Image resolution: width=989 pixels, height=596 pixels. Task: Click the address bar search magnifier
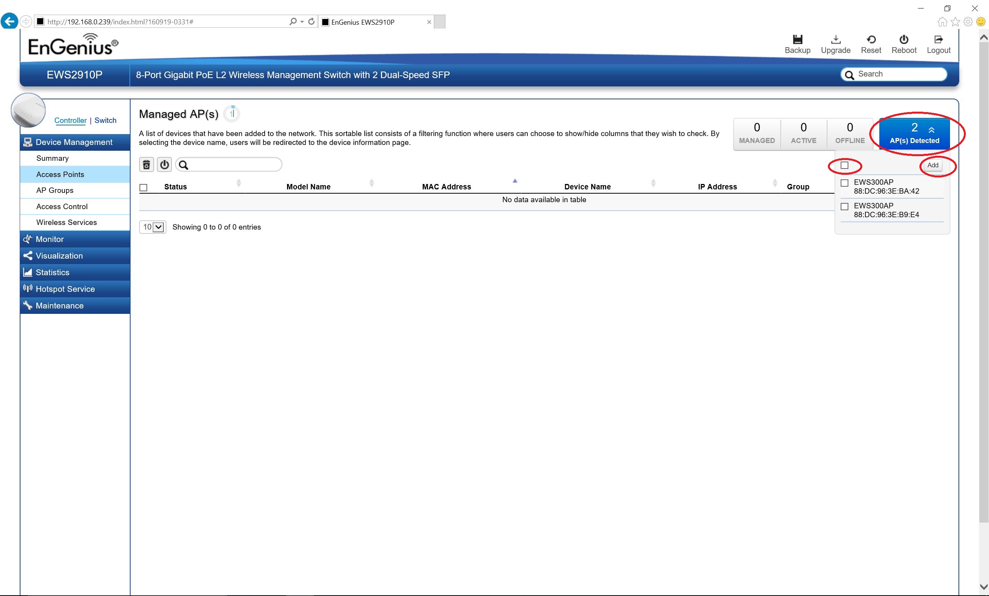[x=293, y=21]
